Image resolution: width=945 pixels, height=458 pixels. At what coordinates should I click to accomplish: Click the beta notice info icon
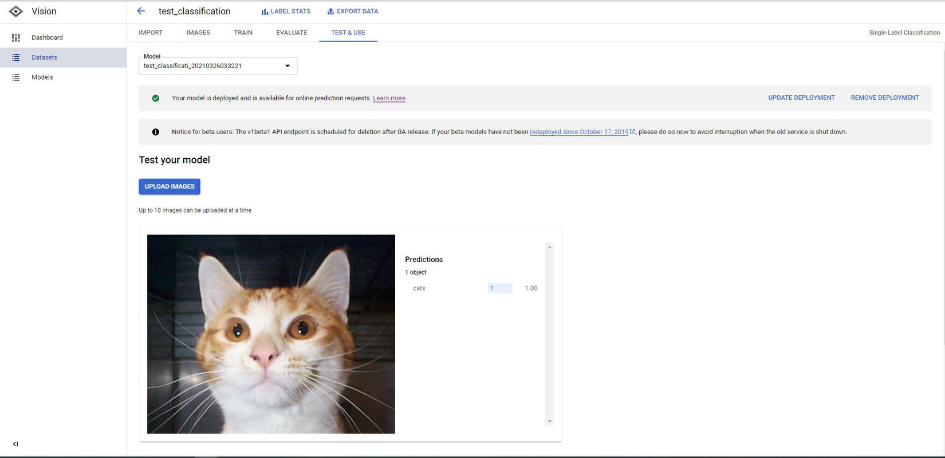pos(156,132)
